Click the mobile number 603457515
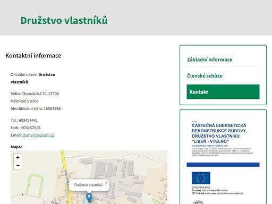 pos(31,127)
